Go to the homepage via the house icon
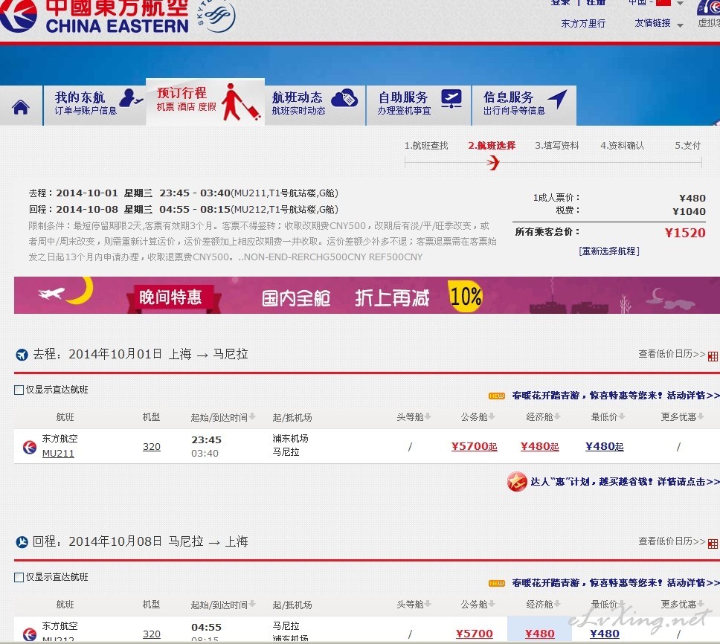Screen dimensions: 720x644 pyautogui.click(x=21, y=107)
